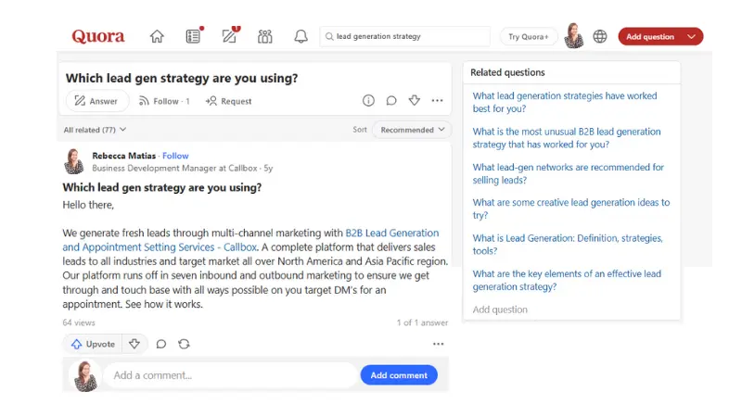Image resolution: width=742 pixels, height=417 pixels.
Task: Go to the Home feed icon
Action: pyautogui.click(x=157, y=36)
